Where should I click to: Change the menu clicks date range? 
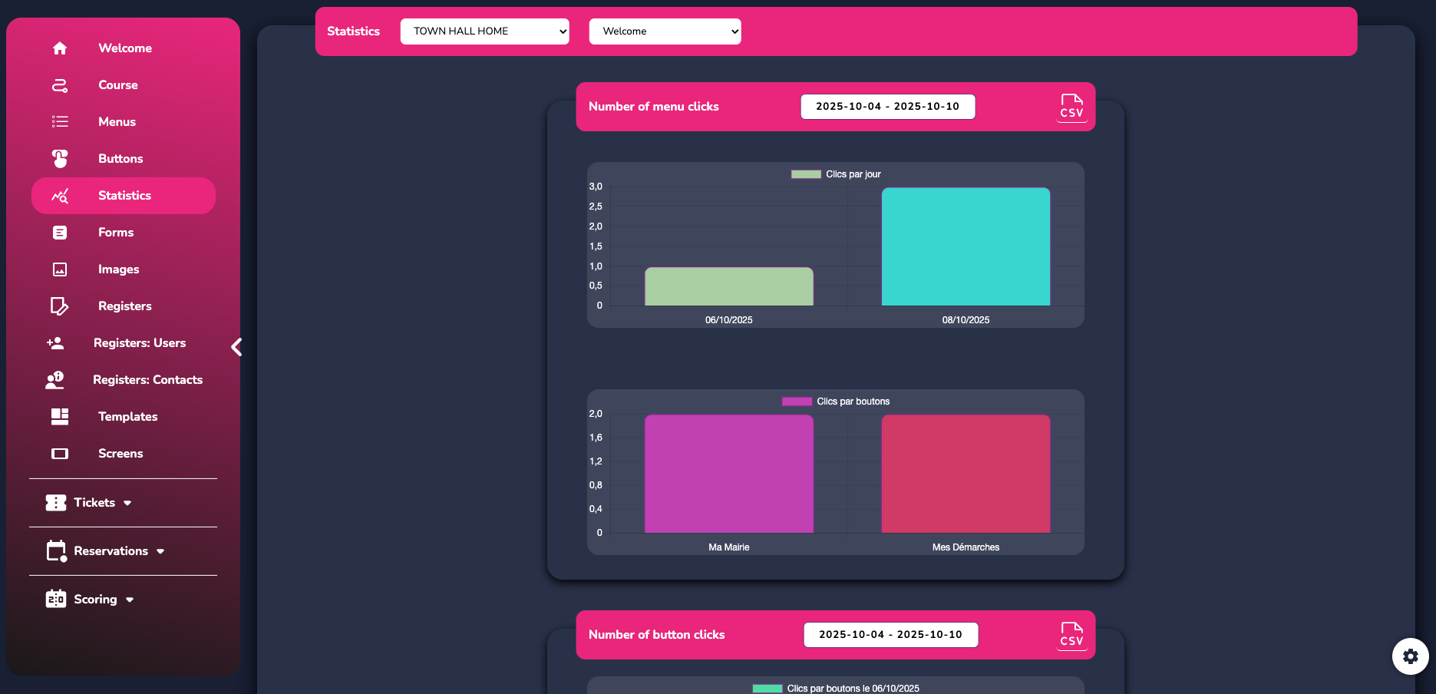(887, 107)
